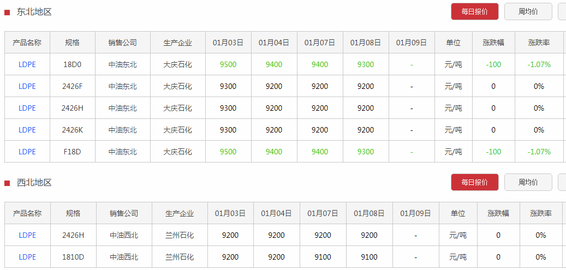The height and width of the screenshot is (270, 566).
Task: Click red square marker beside 西北地区
Action: 7,183
